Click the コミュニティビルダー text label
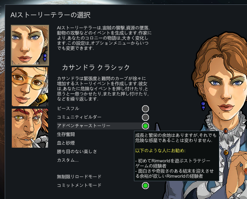The height and width of the screenshot is (199, 247). (79, 117)
